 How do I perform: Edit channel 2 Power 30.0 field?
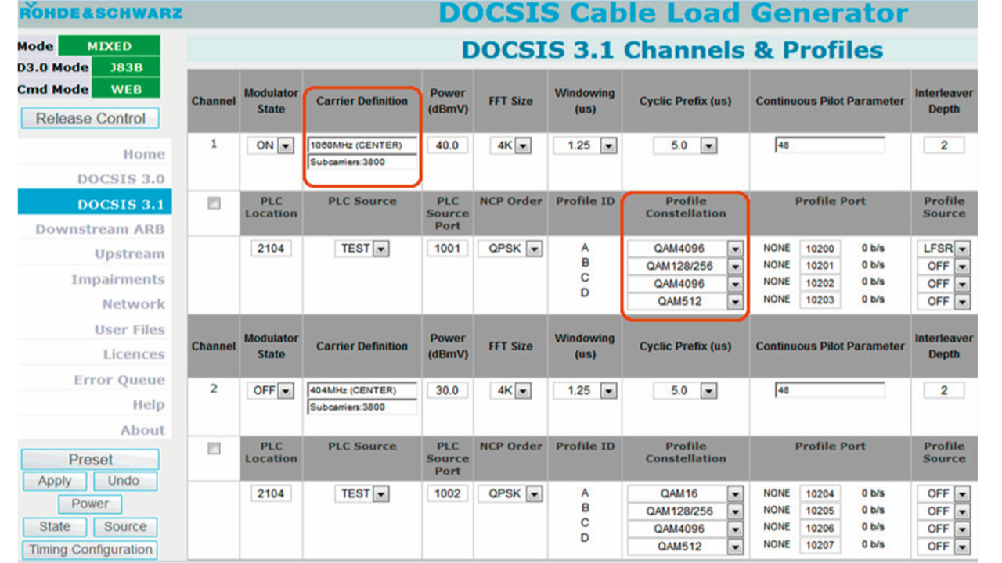point(447,390)
